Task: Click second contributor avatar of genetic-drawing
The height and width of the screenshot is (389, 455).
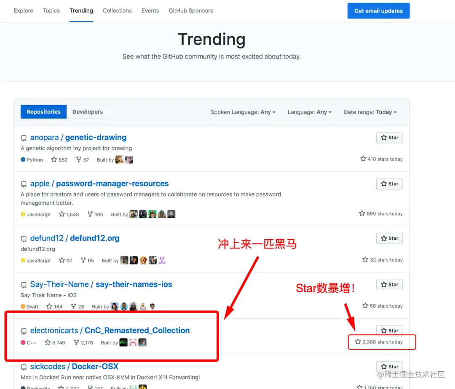Action: click(x=129, y=160)
